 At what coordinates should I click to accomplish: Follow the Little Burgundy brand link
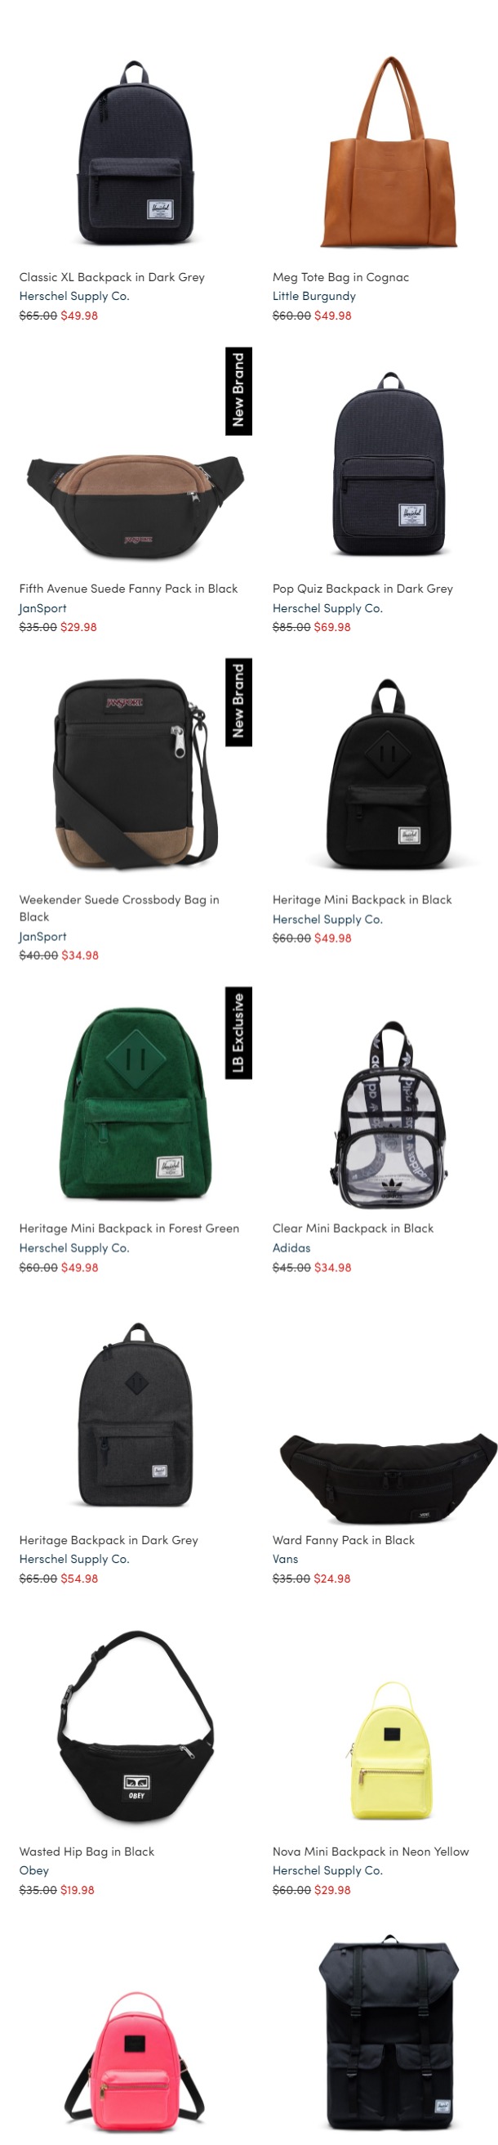(x=314, y=296)
